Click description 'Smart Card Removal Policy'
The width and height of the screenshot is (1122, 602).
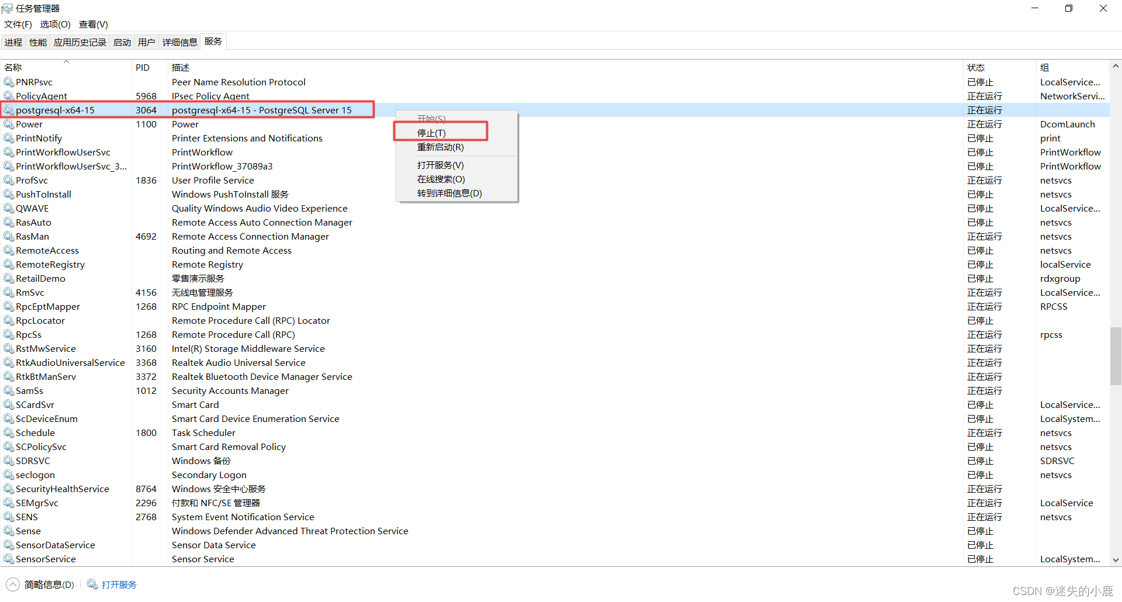point(228,447)
